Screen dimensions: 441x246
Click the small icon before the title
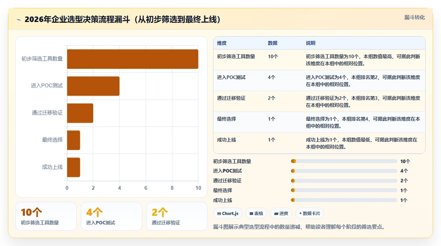19,20
